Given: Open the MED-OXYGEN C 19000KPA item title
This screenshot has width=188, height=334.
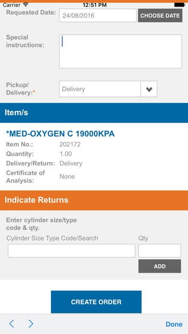Looking at the screenshot, I should pyautogui.click(x=60, y=134).
